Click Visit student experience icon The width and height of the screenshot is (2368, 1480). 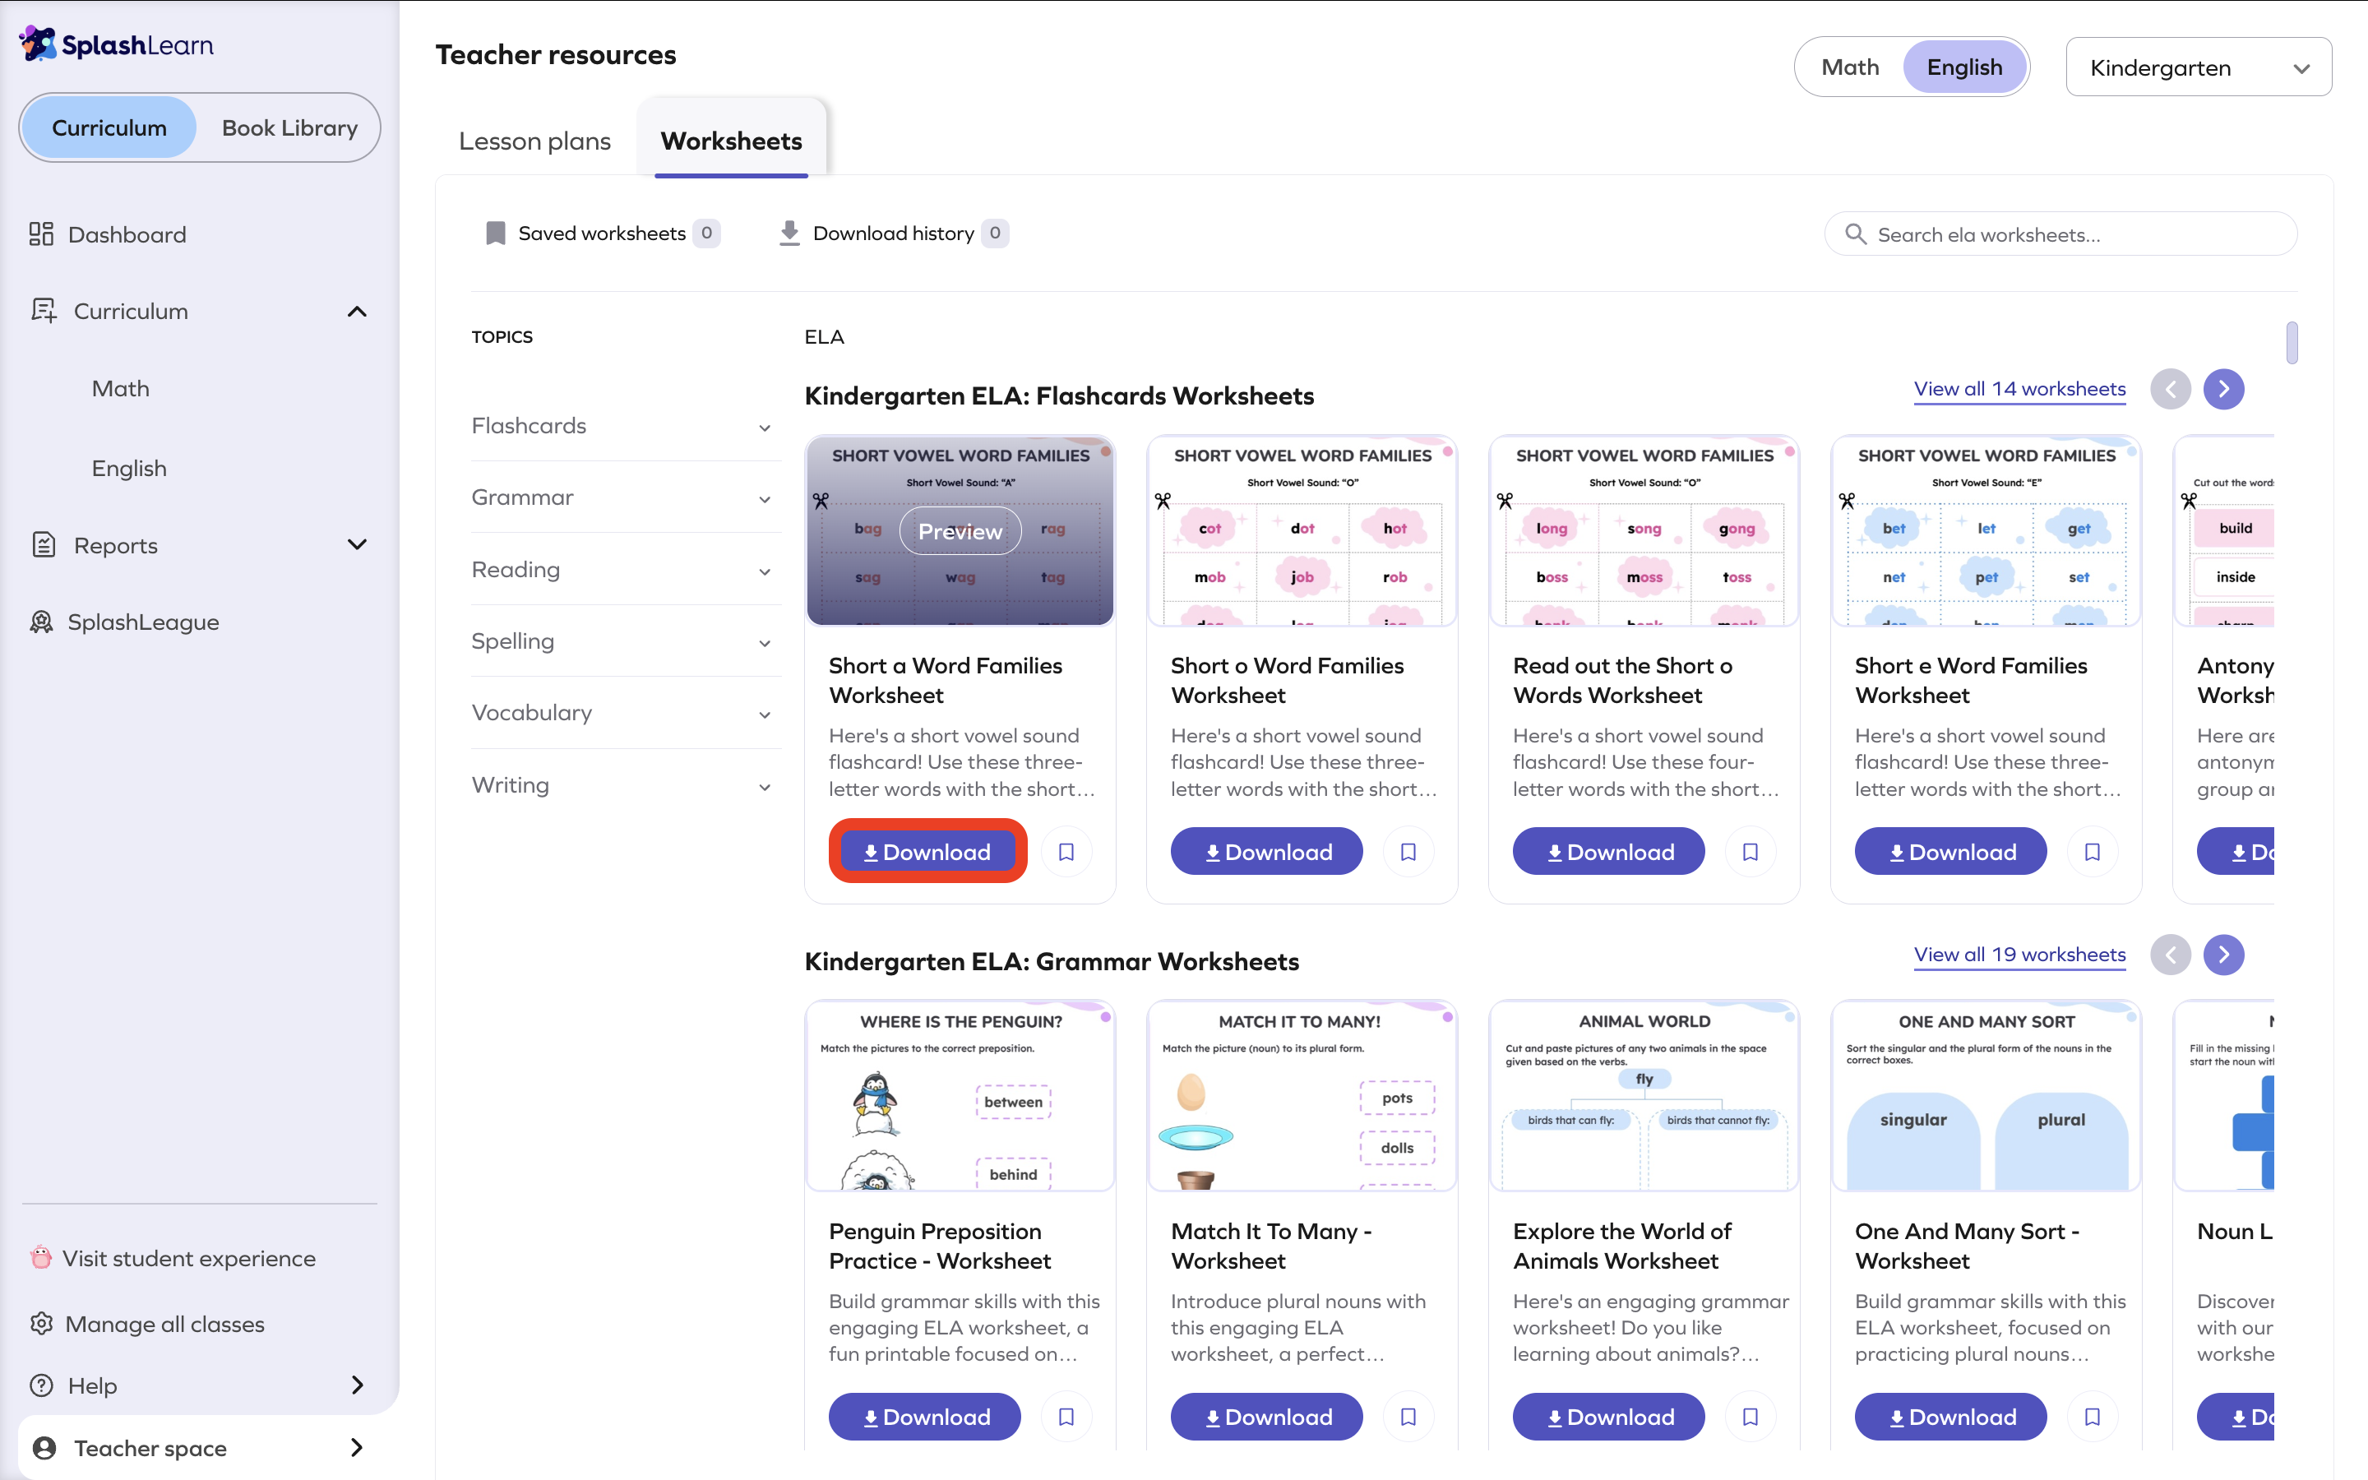(41, 1257)
